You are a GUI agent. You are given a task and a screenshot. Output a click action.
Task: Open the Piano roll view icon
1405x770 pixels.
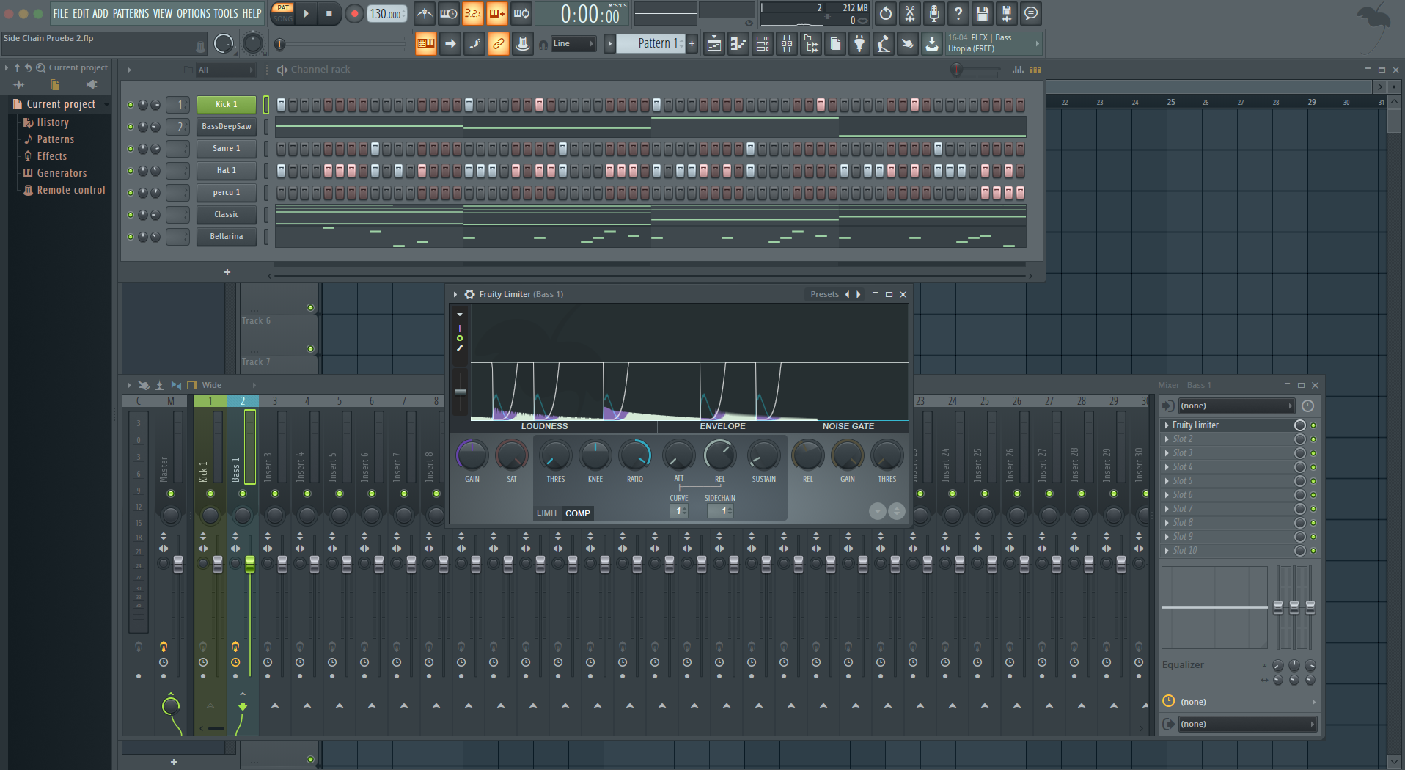(x=738, y=44)
